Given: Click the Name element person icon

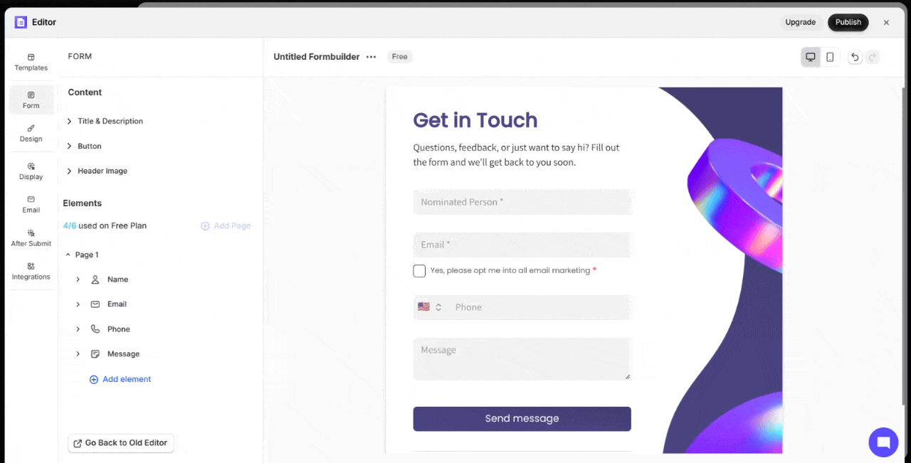Looking at the screenshot, I should click(95, 280).
